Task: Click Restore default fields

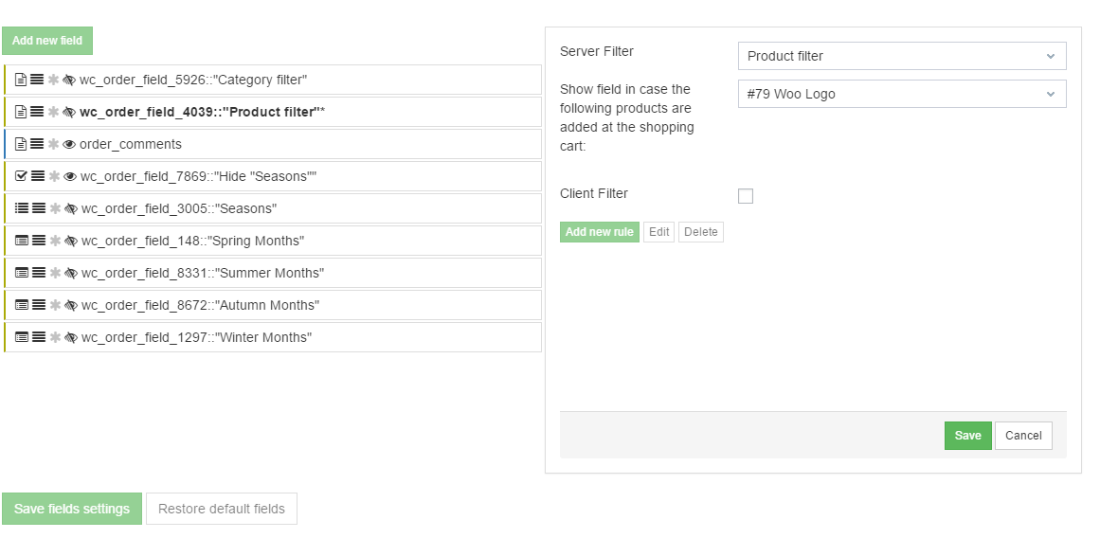Action: [x=221, y=509]
